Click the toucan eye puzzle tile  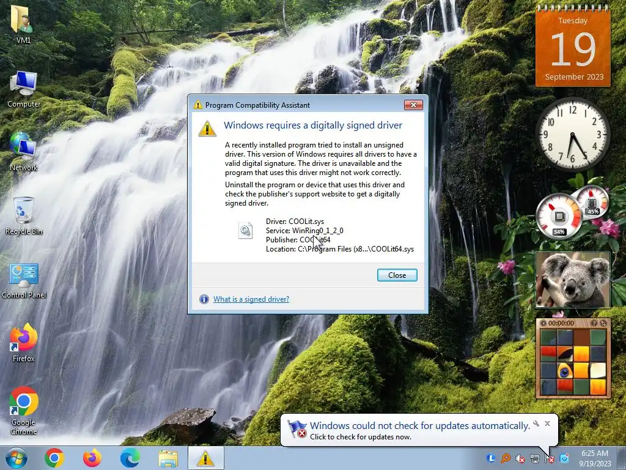coord(565,371)
